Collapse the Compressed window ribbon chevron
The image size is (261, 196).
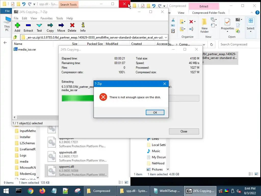[x=252, y=13]
